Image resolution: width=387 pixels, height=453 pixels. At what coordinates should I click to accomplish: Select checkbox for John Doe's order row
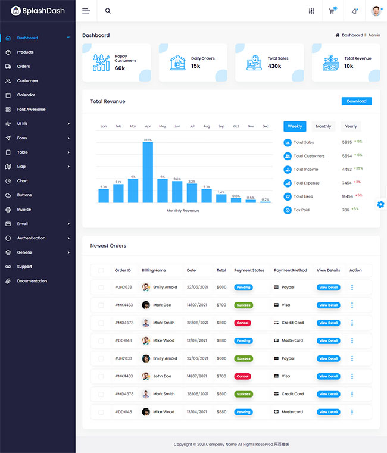[101, 376]
